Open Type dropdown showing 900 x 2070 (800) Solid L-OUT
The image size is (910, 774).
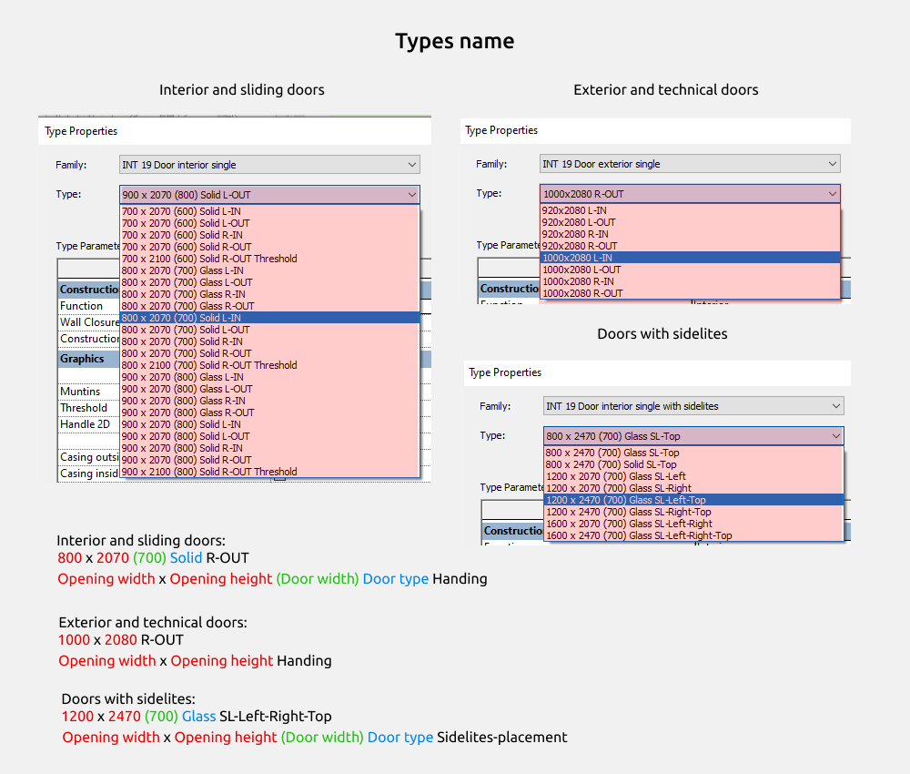click(269, 195)
